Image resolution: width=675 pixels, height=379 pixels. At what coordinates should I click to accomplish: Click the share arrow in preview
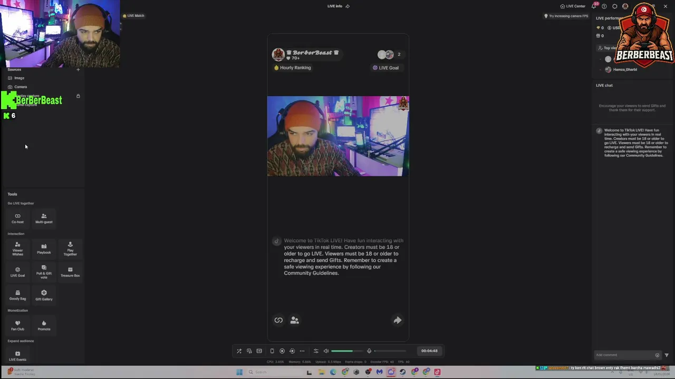(x=398, y=320)
